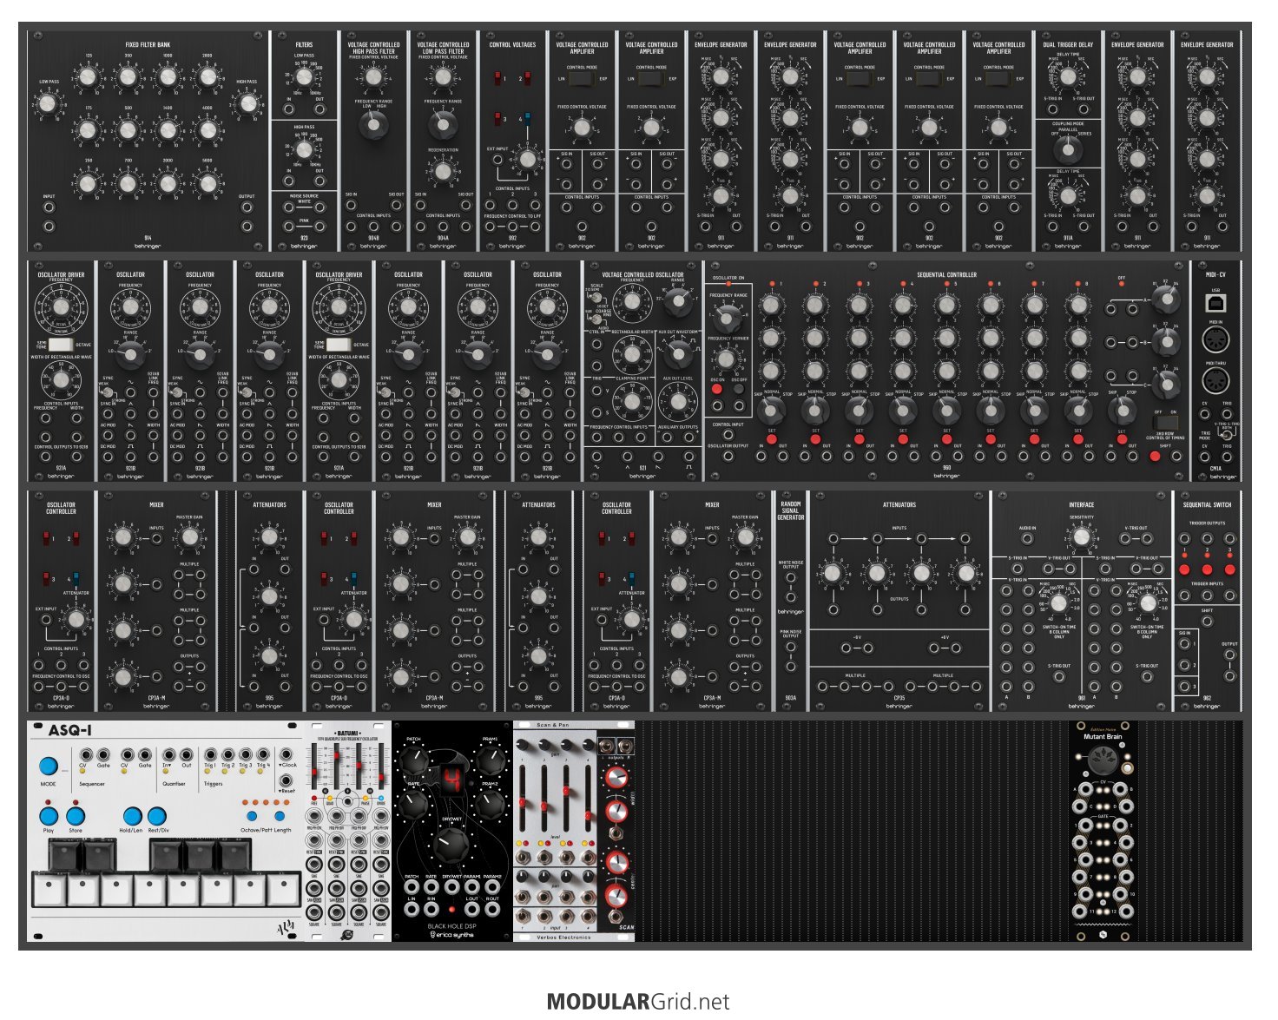This screenshot has width=1278, height=1020.
Task: Click the red SHIFT button on Sequential Controller
Action: tap(1155, 456)
